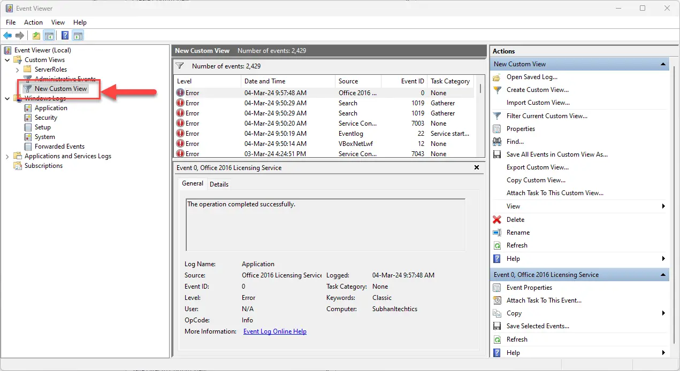Click Filter Current Custom View action

click(547, 116)
